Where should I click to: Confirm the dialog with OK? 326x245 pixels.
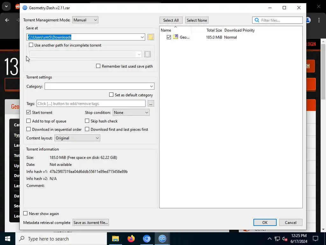click(265, 222)
